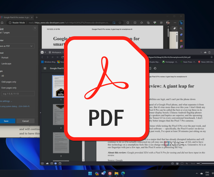Click the Reader Mode indicator in Edge
This screenshot has width=214, height=177.
click(x=17, y=23)
